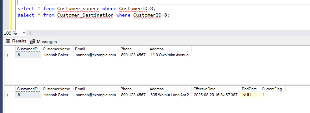Select the CurrentFlag column header
The image size is (310, 113).
[273, 89]
